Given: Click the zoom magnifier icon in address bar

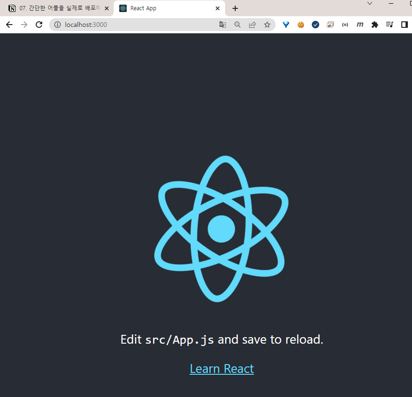Looking at the screenshot, I should pyautogui.click(x=238, y=25).
